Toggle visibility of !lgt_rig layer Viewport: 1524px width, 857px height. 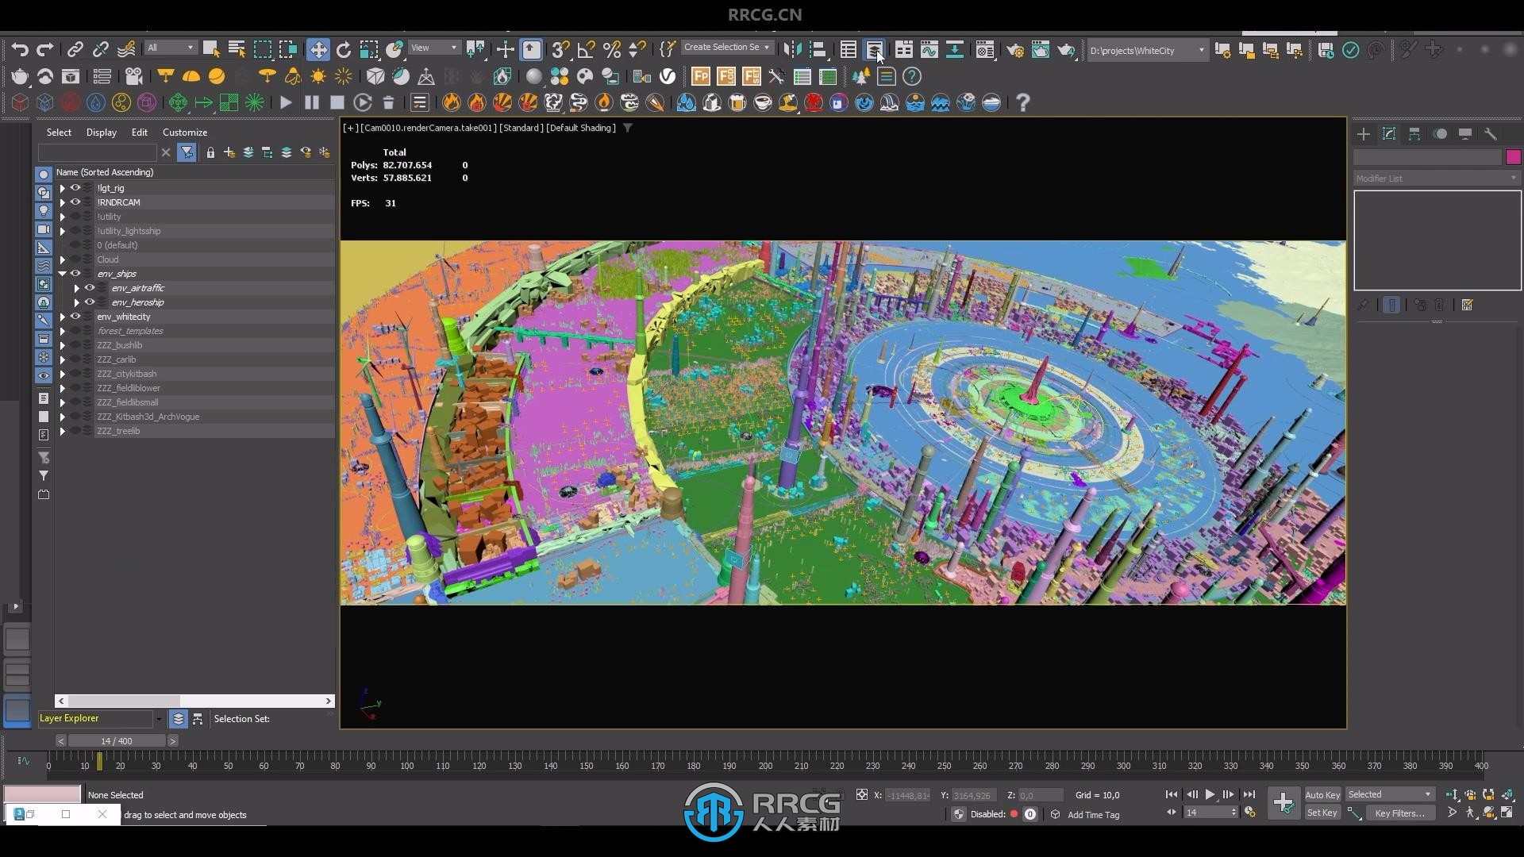click(x=75, y=188)
